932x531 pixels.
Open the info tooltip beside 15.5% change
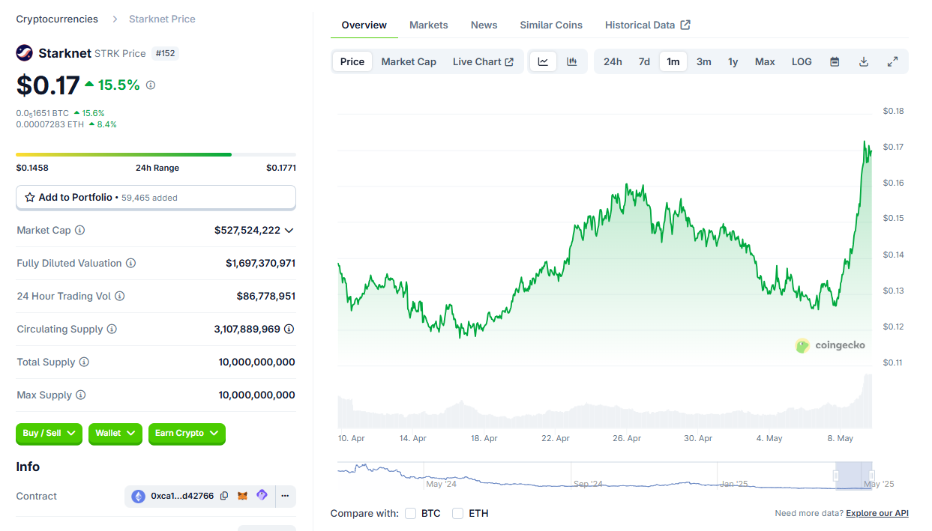point(151,85)
